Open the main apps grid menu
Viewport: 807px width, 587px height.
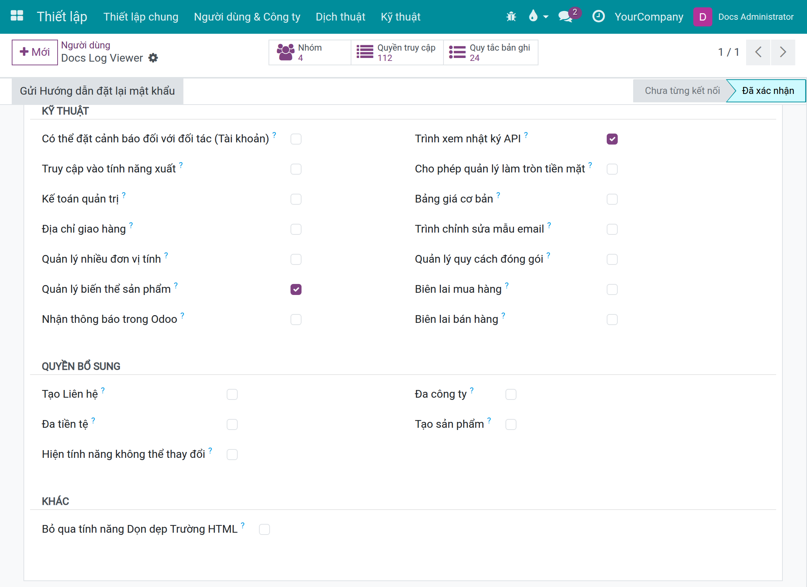17,16
